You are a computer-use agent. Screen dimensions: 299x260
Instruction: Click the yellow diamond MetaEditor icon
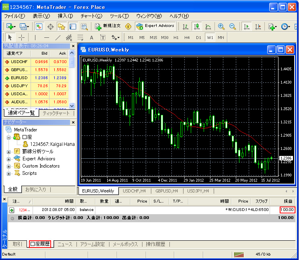(128, 27)
